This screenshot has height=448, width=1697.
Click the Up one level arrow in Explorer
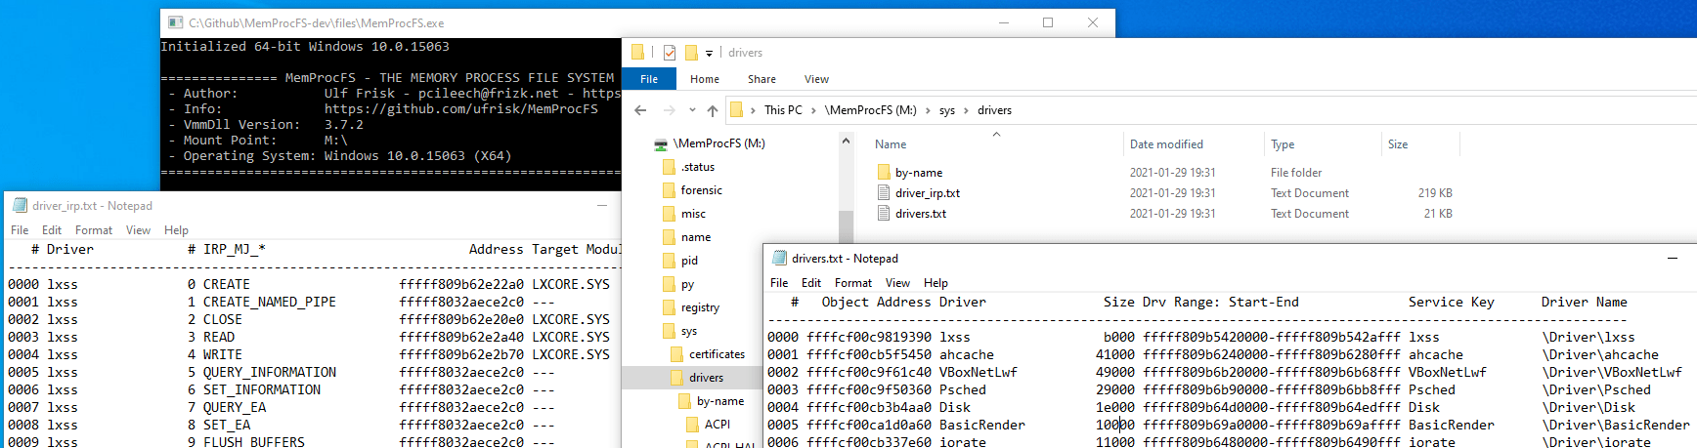(713, 110)
